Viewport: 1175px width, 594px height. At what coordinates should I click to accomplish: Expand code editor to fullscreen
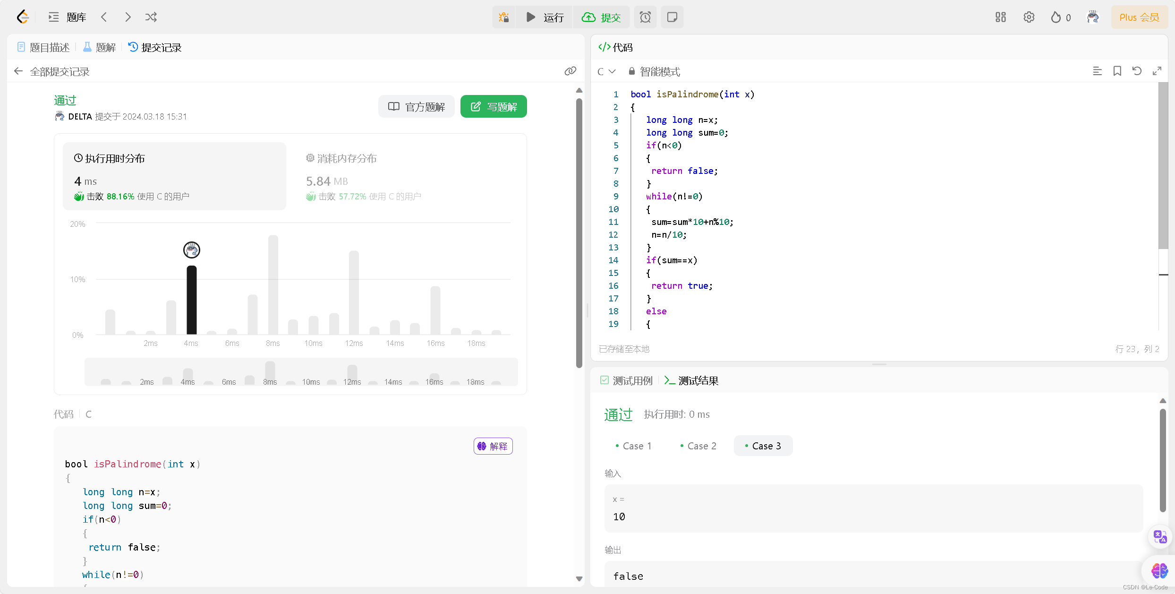point(1157,71)
